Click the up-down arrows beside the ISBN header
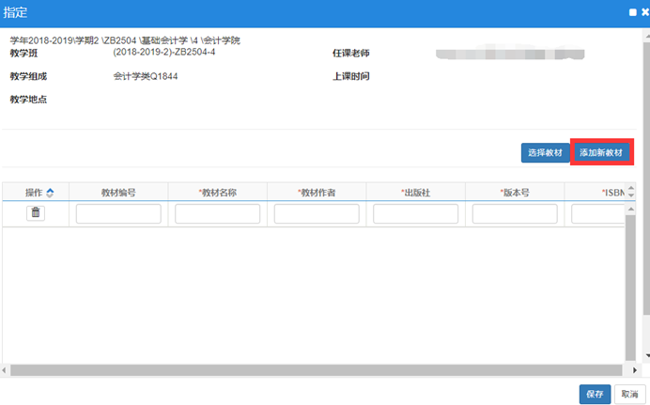Screen dimensions: 650x405 point(631,192)
